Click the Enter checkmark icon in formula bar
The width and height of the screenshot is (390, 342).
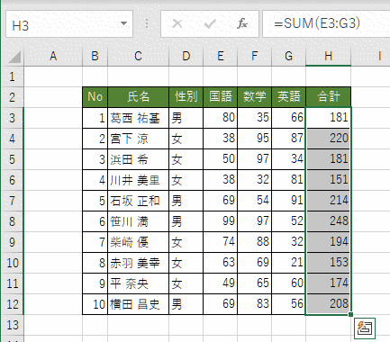coord(210,23)
